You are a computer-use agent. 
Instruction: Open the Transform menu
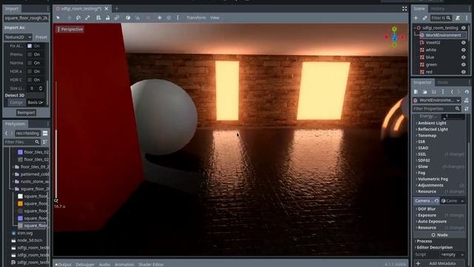(196, 18)
